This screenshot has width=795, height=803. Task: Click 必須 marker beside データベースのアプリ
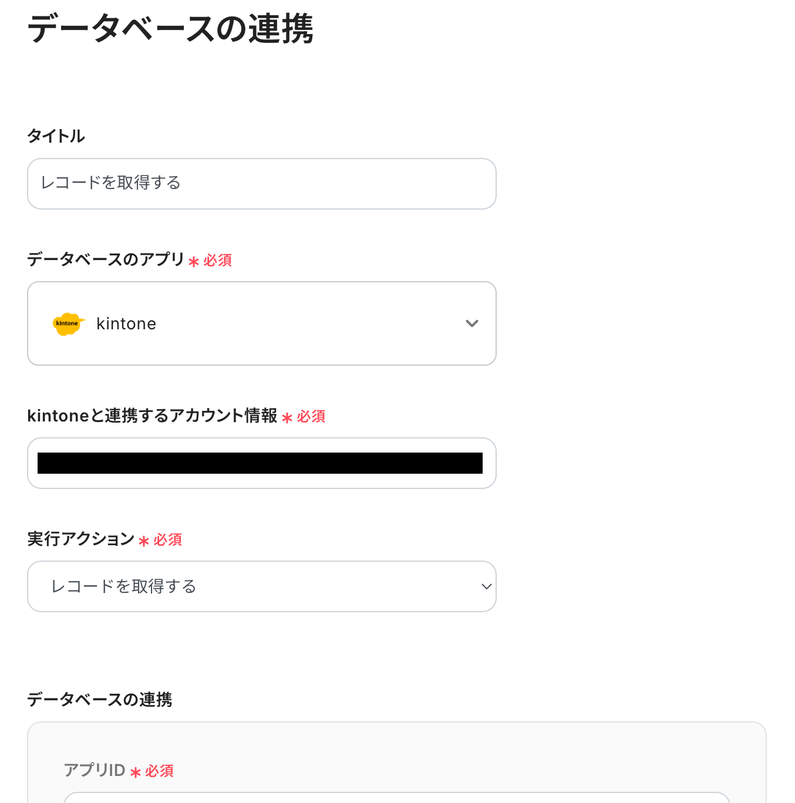(218, 260)
